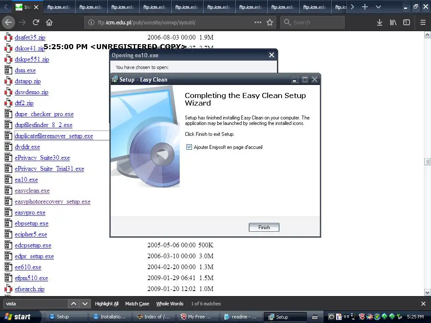This screenshot has height=323, width=431.
Task: Switch to the last full ftp.icm.edu tab
Action: coord(315,7)
